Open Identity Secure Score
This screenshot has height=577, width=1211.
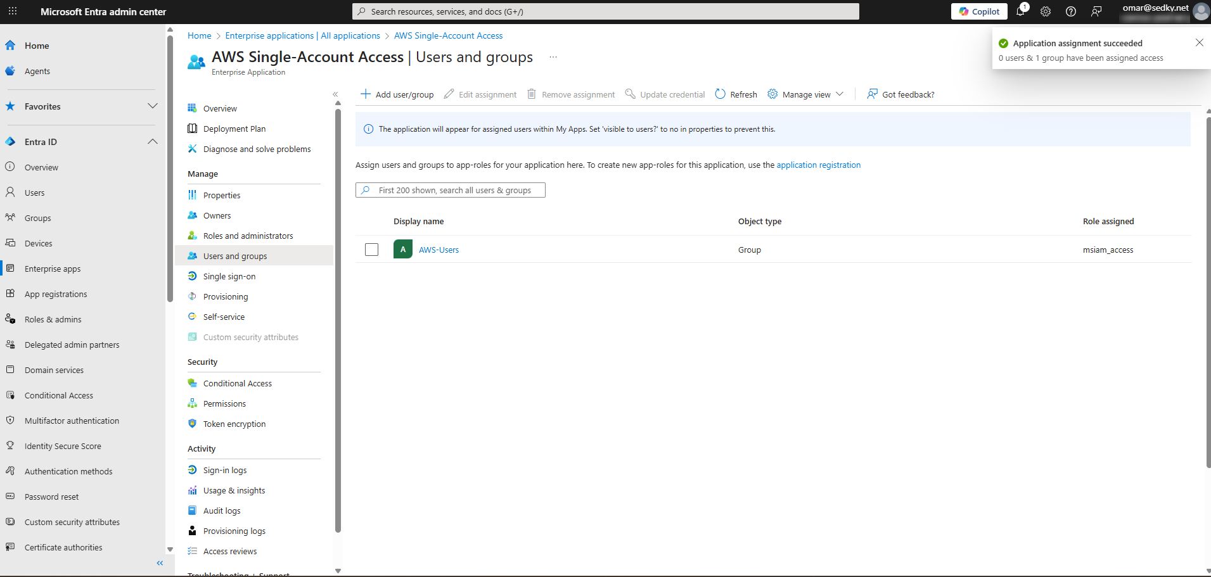click(x=63, y=446)
